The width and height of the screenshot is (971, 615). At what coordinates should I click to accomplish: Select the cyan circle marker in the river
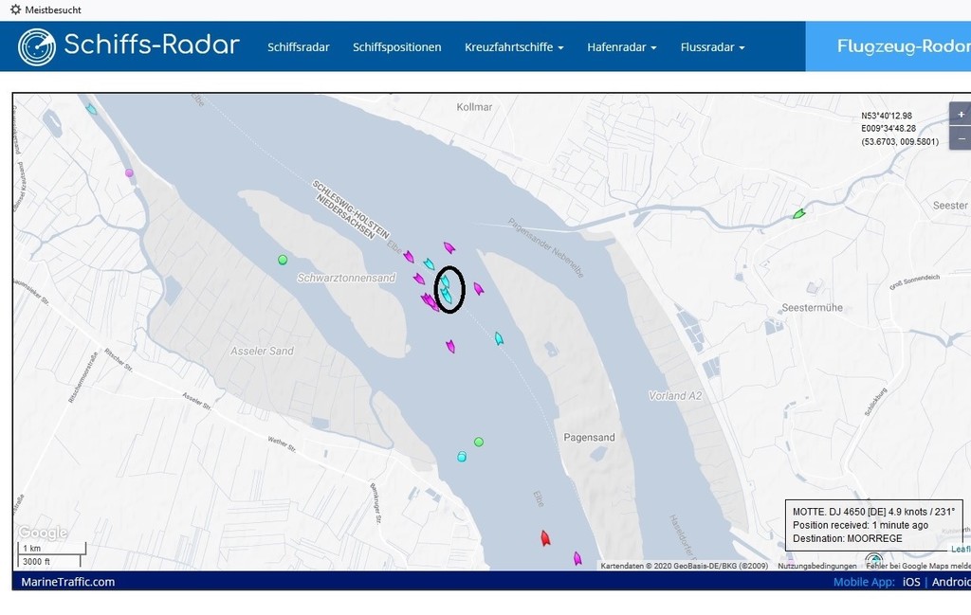pos(462,457)
